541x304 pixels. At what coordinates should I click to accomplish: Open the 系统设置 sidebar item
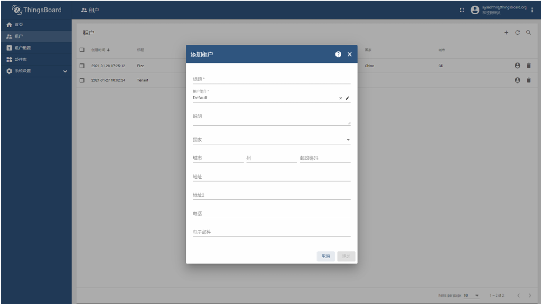(36, 71)
